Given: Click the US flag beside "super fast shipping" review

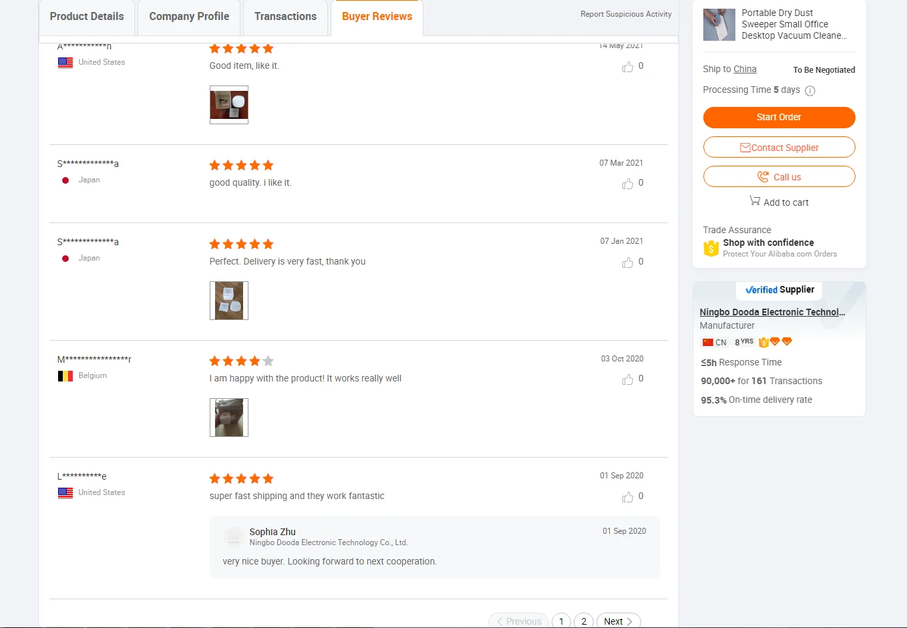Looking at the screenshot, I should click(x=65, y=493).
